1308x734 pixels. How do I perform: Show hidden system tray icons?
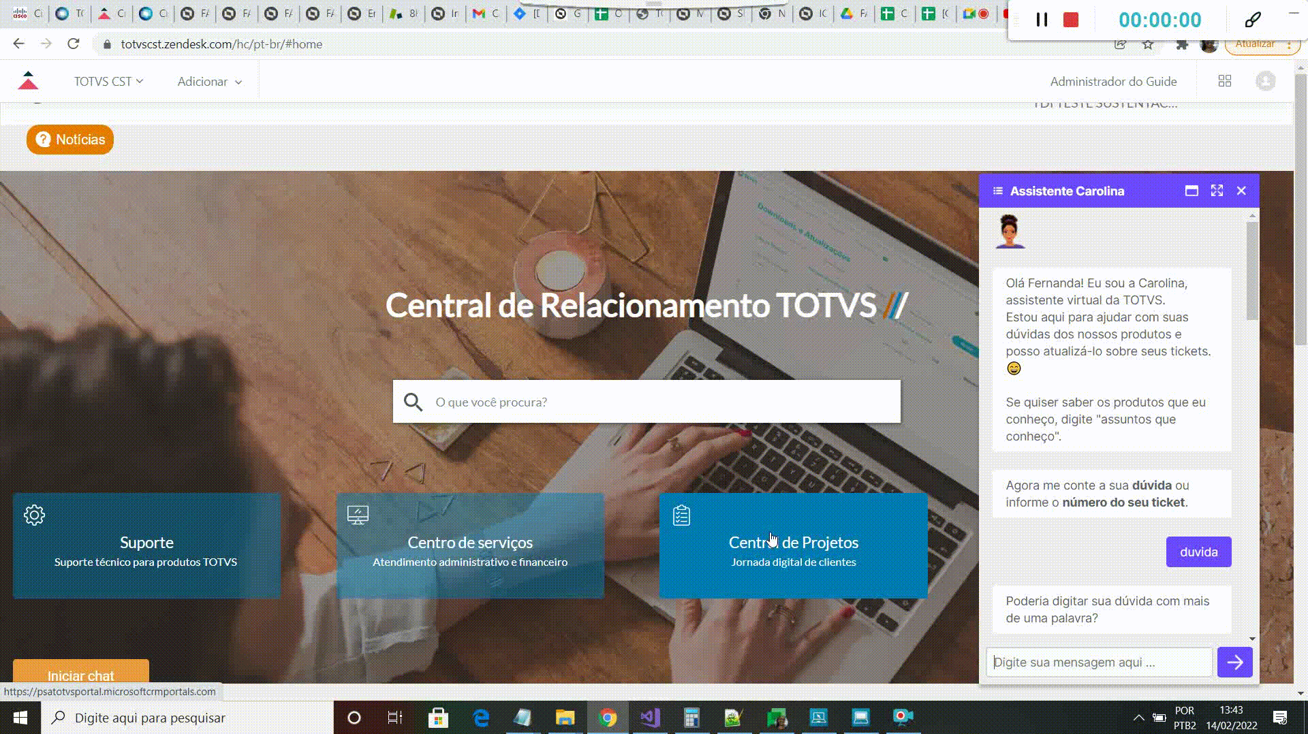pos(1138,718)
